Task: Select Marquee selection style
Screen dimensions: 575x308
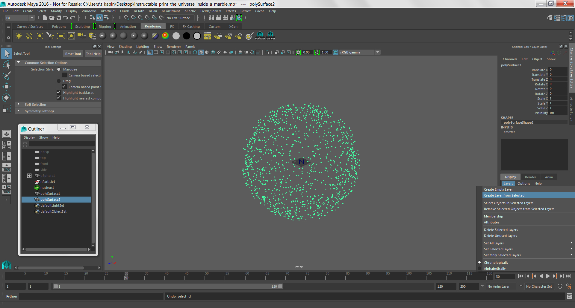Action: point(59,69)
